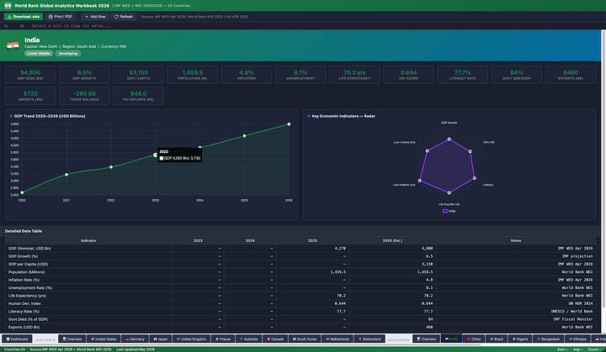
Task: Click the $460 Exports card
Action: pos(571,75)
